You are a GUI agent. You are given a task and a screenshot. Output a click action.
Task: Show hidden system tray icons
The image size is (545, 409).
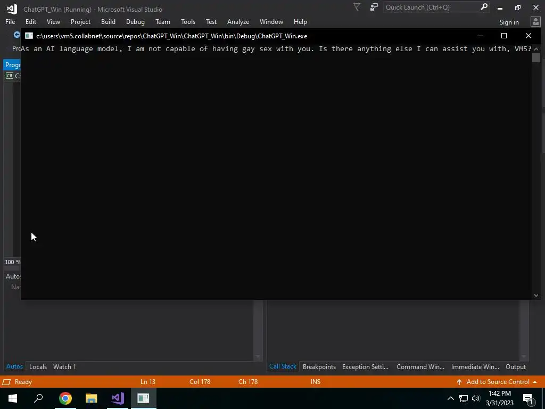coord(450,398)
